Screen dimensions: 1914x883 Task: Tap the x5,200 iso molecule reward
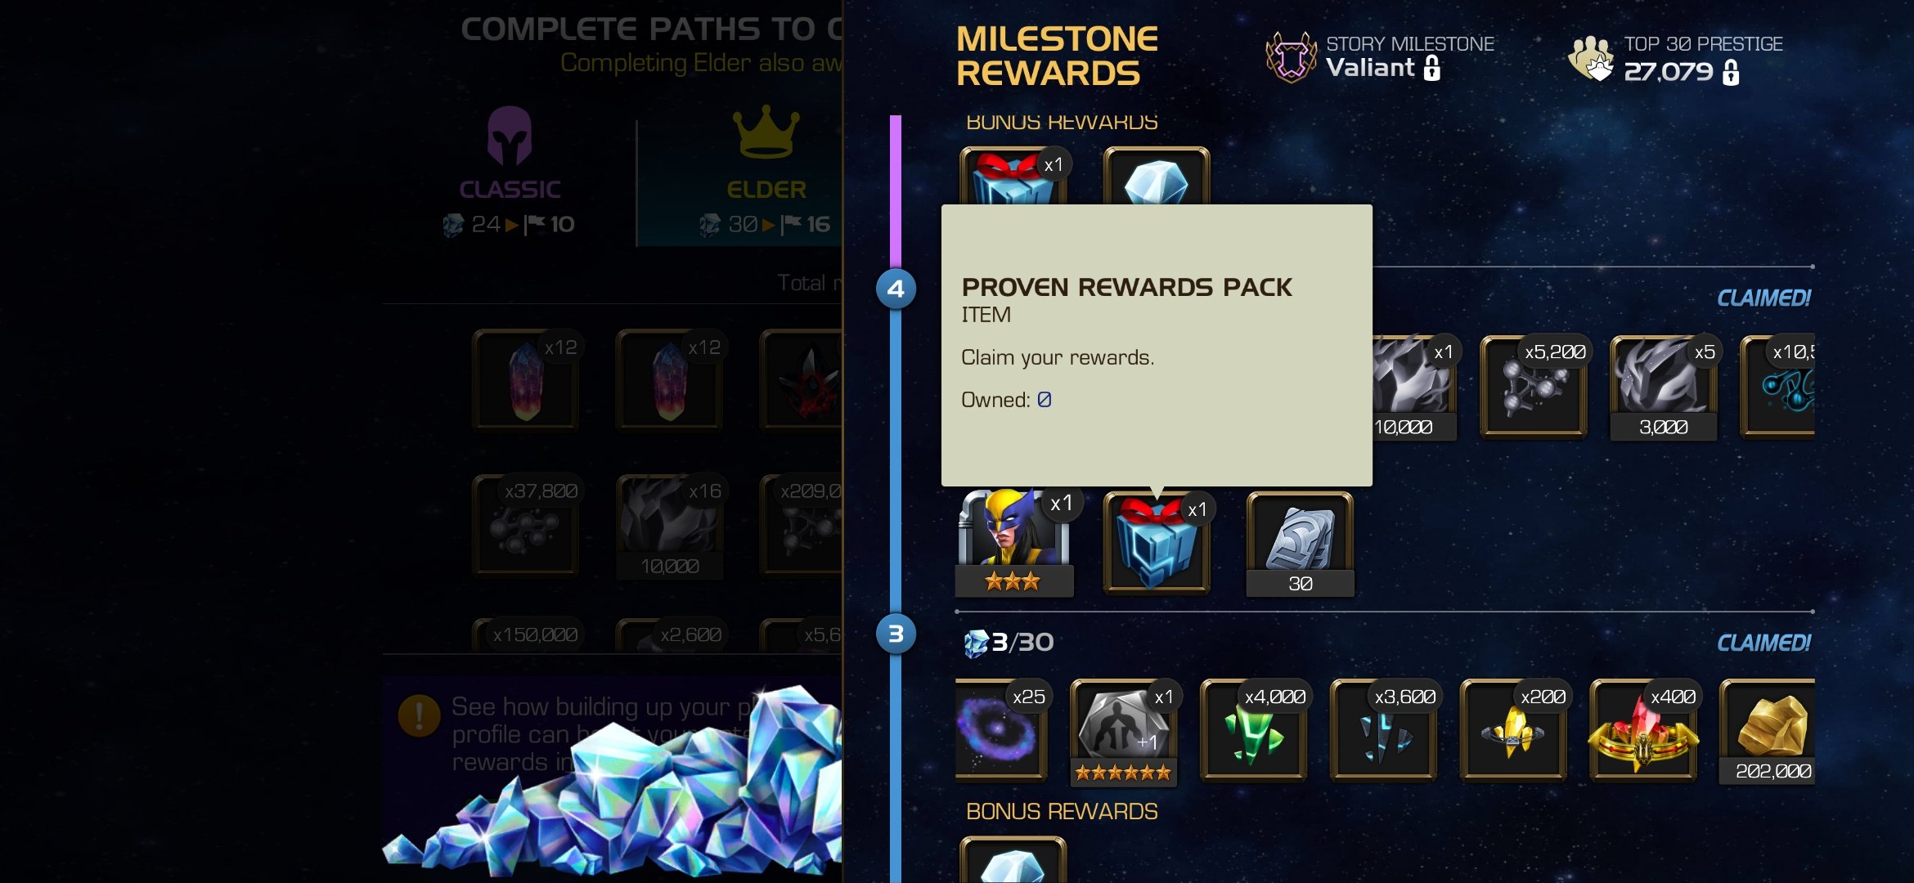click(x=1534, y=387)
